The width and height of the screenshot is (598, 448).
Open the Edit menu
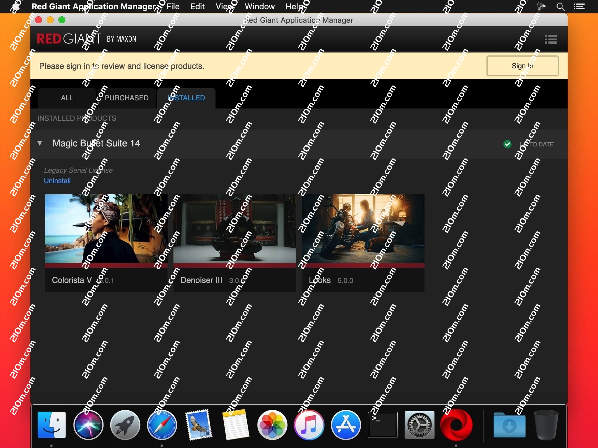coord(197,6)
